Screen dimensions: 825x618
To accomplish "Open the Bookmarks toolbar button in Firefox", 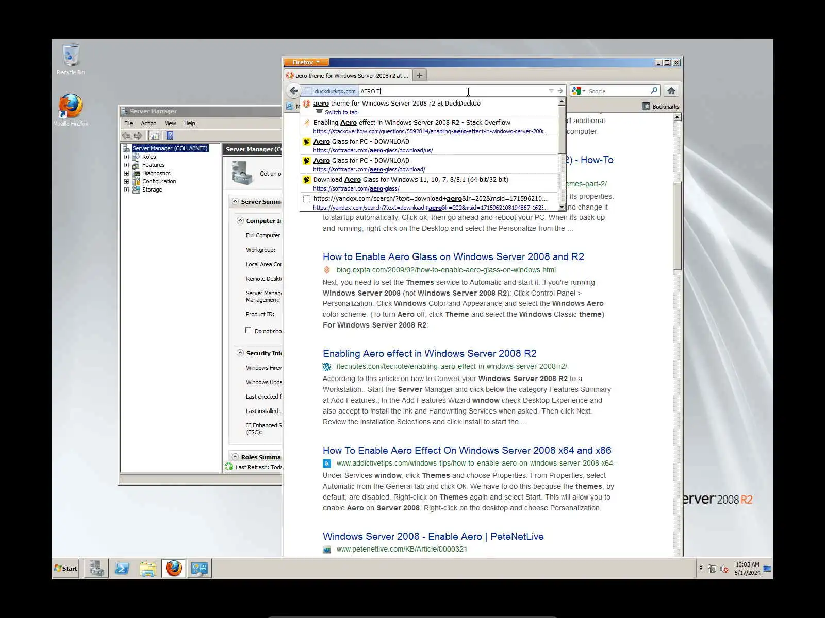I will [661, 106].
